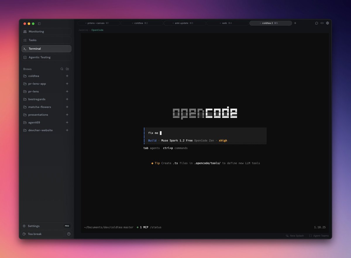Click plus icon next to presentations
Screen dimensions: 351x258
[67, 115]
